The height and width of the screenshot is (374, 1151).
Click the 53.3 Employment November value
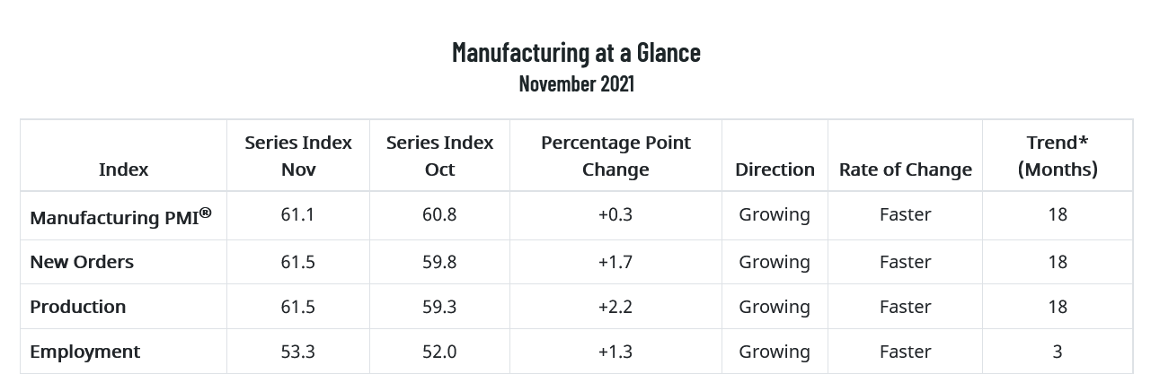pyautogui.click(x=298, y=352)
